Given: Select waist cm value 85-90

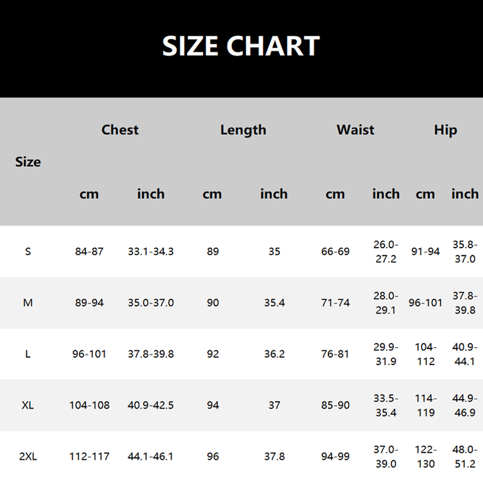Looking at the screenshot, I should click(x=335, y=405).
